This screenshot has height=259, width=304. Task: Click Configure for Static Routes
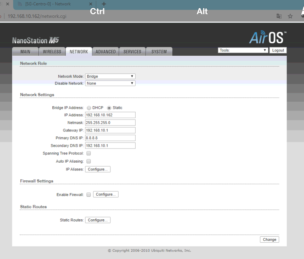(x=98, y=220)
